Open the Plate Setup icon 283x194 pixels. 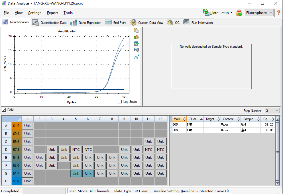206,12
